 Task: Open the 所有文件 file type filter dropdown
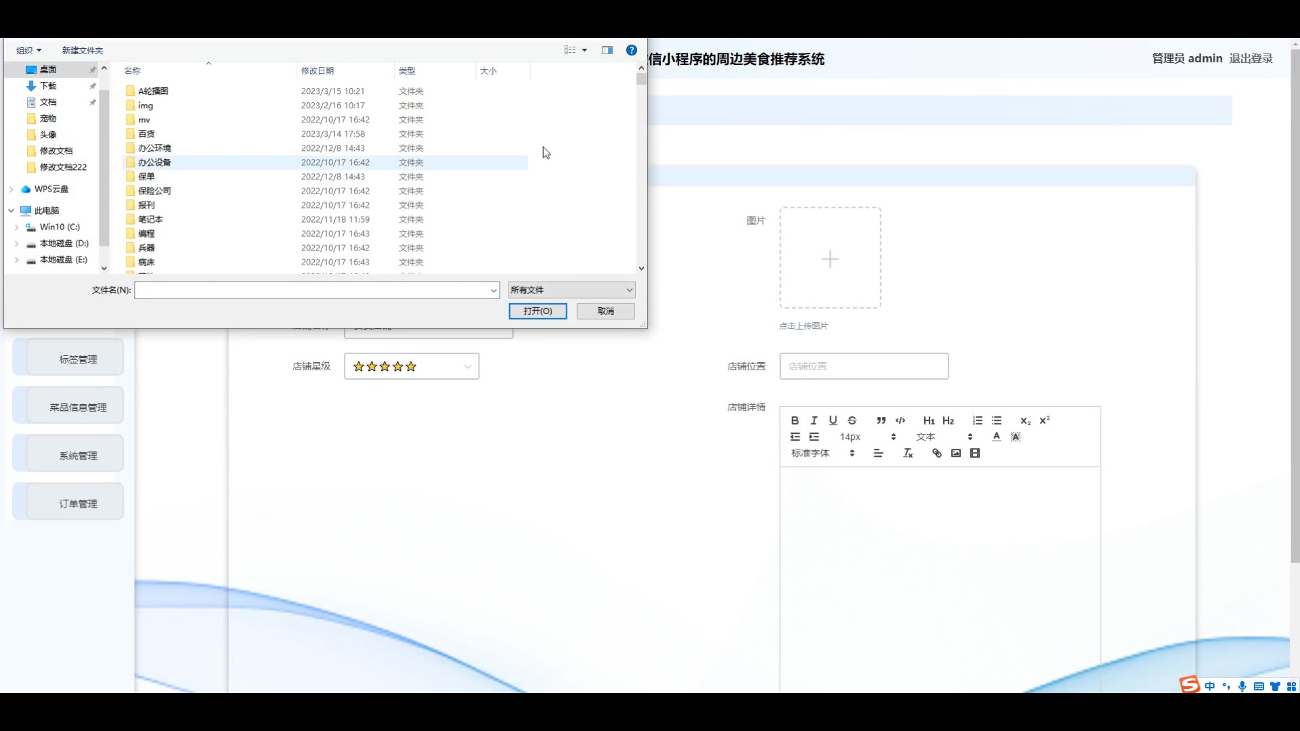tap(571, 290)
